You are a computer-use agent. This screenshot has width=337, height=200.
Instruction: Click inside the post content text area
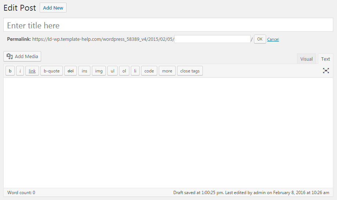point(168,133)
